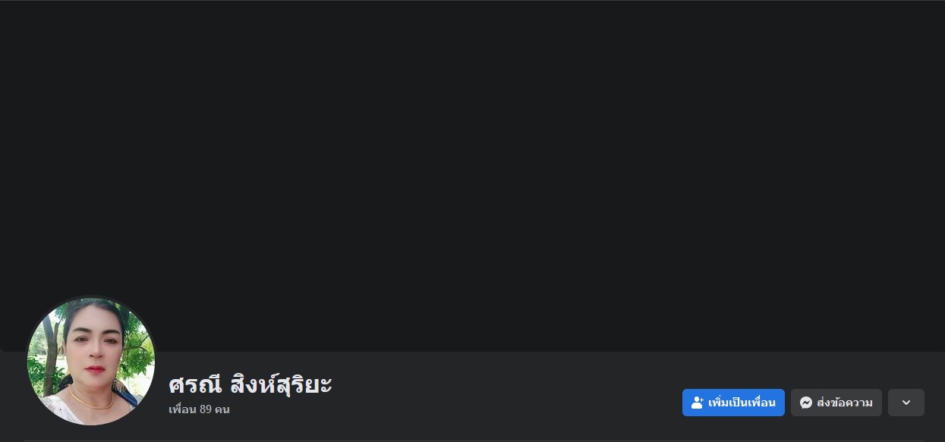Viewport: 945px width, 442px height.
Task: Click the surname สิงห์สุริยะ in the heading
Action: [281, 384]
